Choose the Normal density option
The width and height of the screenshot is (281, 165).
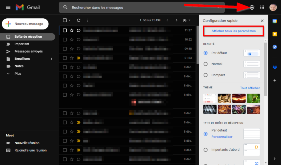click(206, 64)
